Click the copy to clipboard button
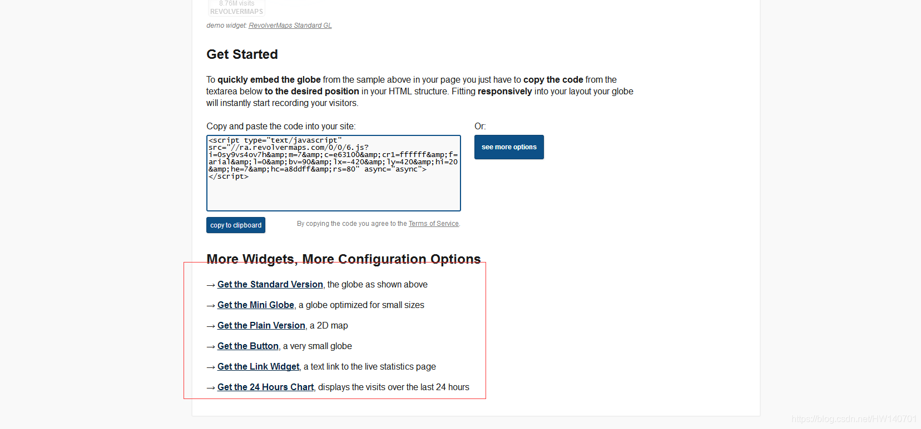Viewport: 921px width, 429px height. pyautogui.click(x=236, y=225)
